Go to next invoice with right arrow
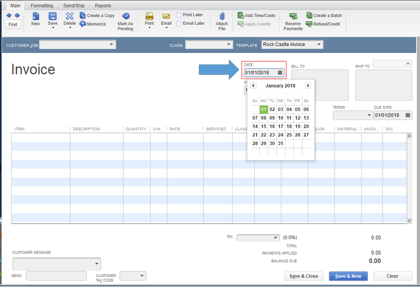This screenshot has height=287, width=420. pyautogui.click(x=17, y=16)
